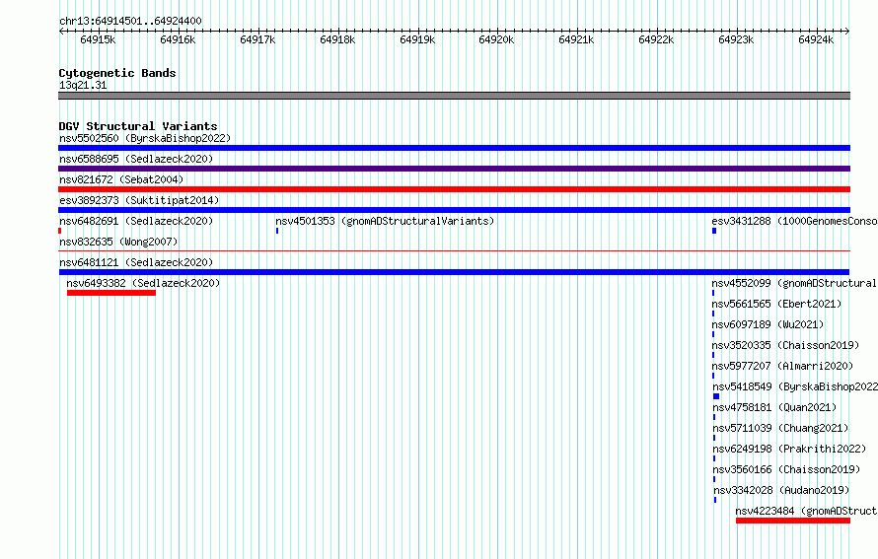Viewport: 878px width, 559px height.
Task: Click the 64920k ruler label
Action: 496,39
